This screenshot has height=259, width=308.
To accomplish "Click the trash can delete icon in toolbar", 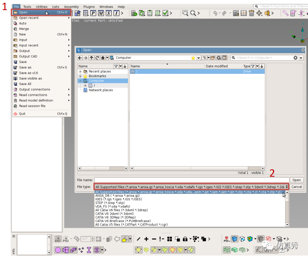I will click(x=251, y=13).
